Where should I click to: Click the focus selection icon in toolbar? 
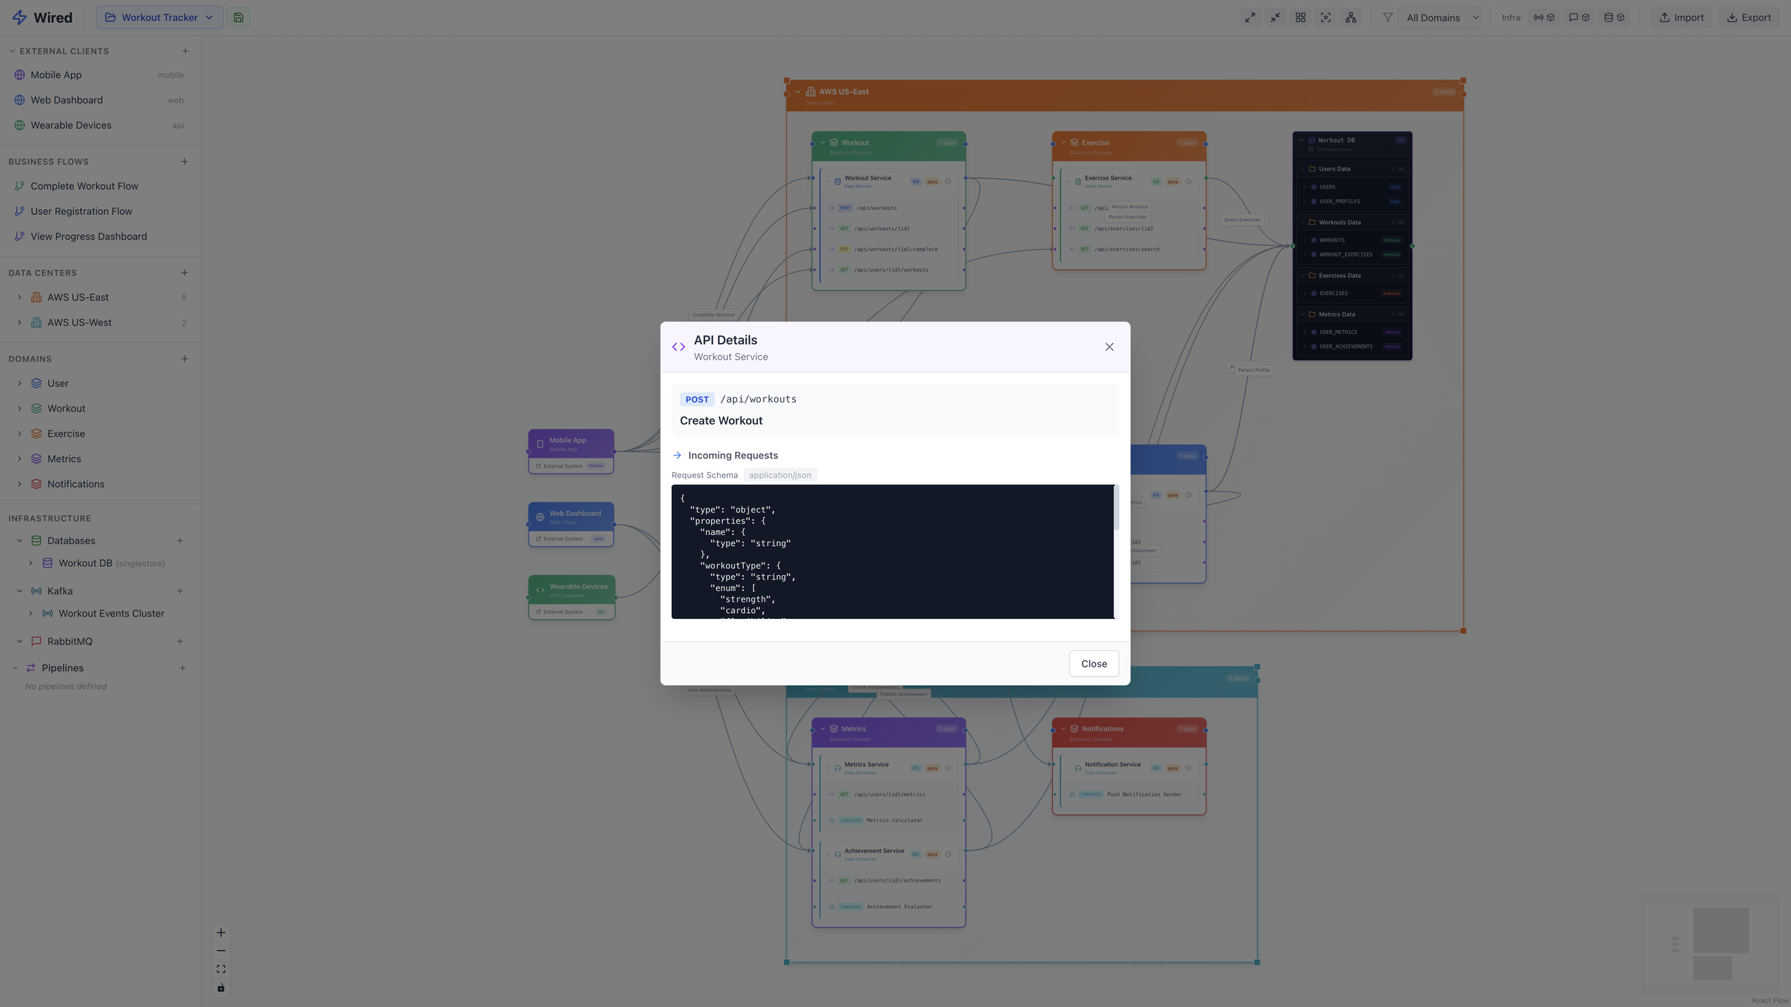1325,18
